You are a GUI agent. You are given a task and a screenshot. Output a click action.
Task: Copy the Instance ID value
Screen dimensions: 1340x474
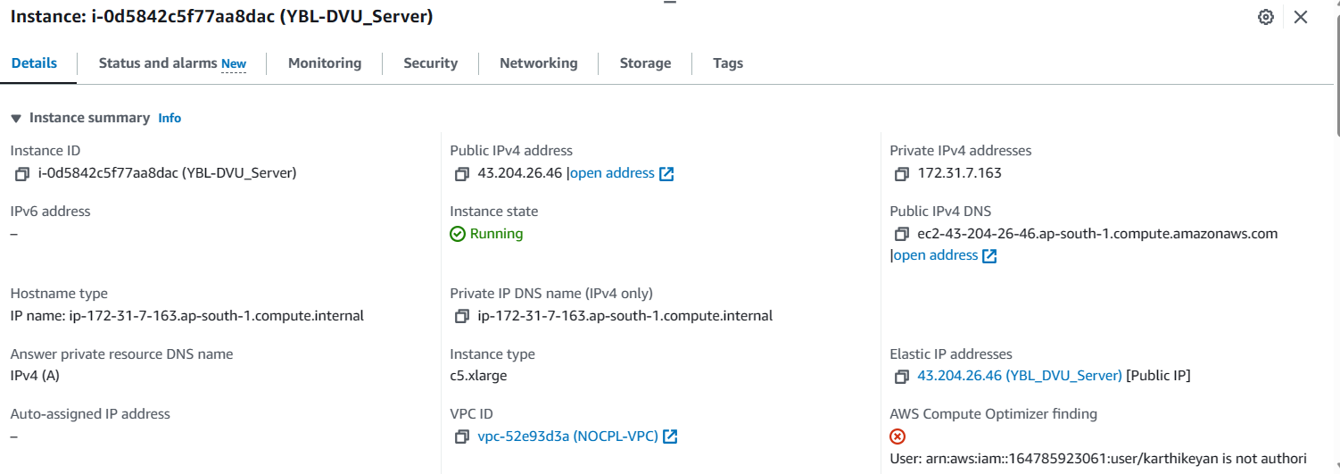(x=22, y=174)
